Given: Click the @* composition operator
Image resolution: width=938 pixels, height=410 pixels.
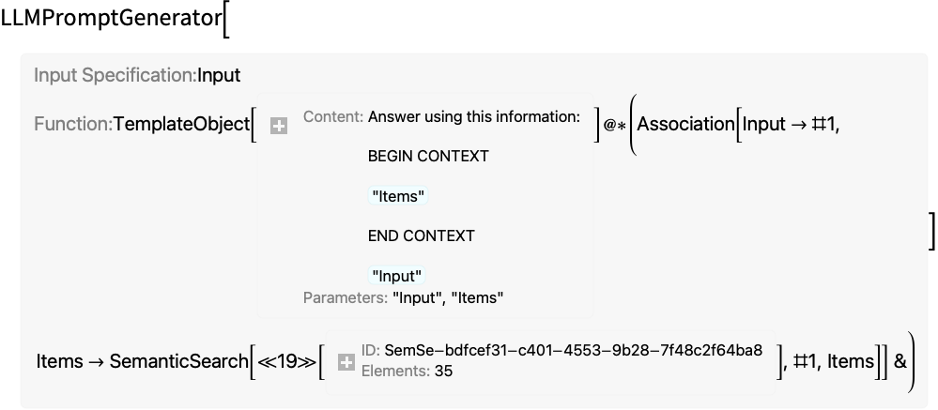Looking at the screenshot, I should tap(614, 126).
